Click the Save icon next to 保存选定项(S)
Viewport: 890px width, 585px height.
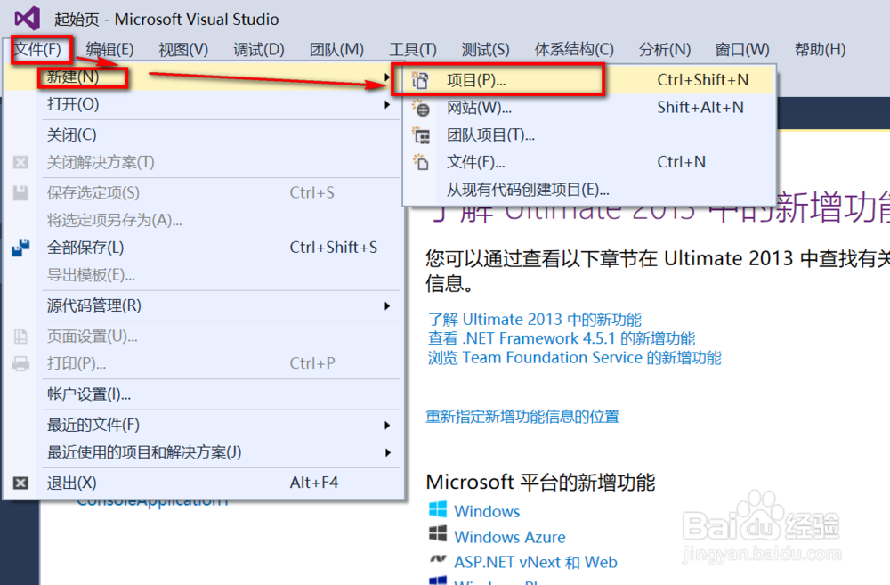(x=20, y=191)
